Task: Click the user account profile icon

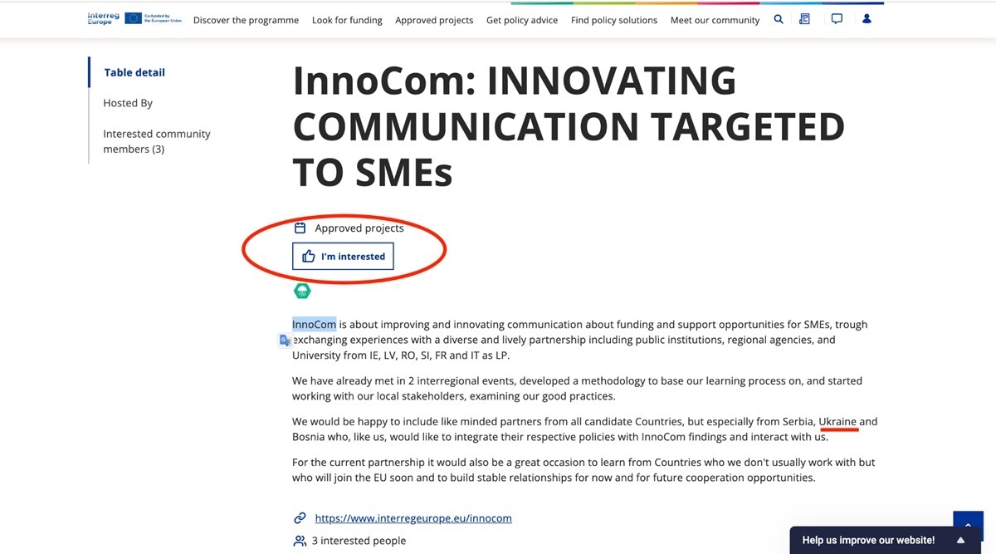Action: tap(867, 19)
